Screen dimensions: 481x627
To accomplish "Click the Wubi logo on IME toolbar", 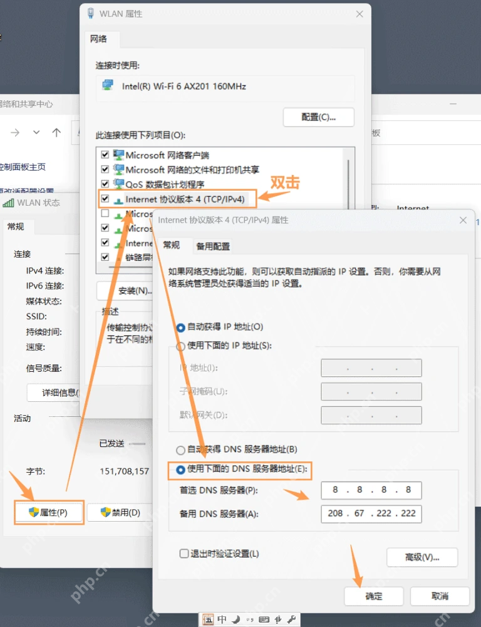I will pos(208,620).
